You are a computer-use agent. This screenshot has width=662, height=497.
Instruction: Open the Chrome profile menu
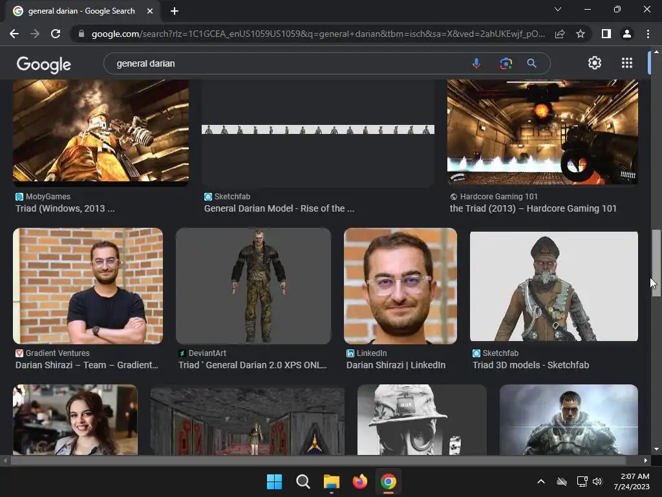627,34
